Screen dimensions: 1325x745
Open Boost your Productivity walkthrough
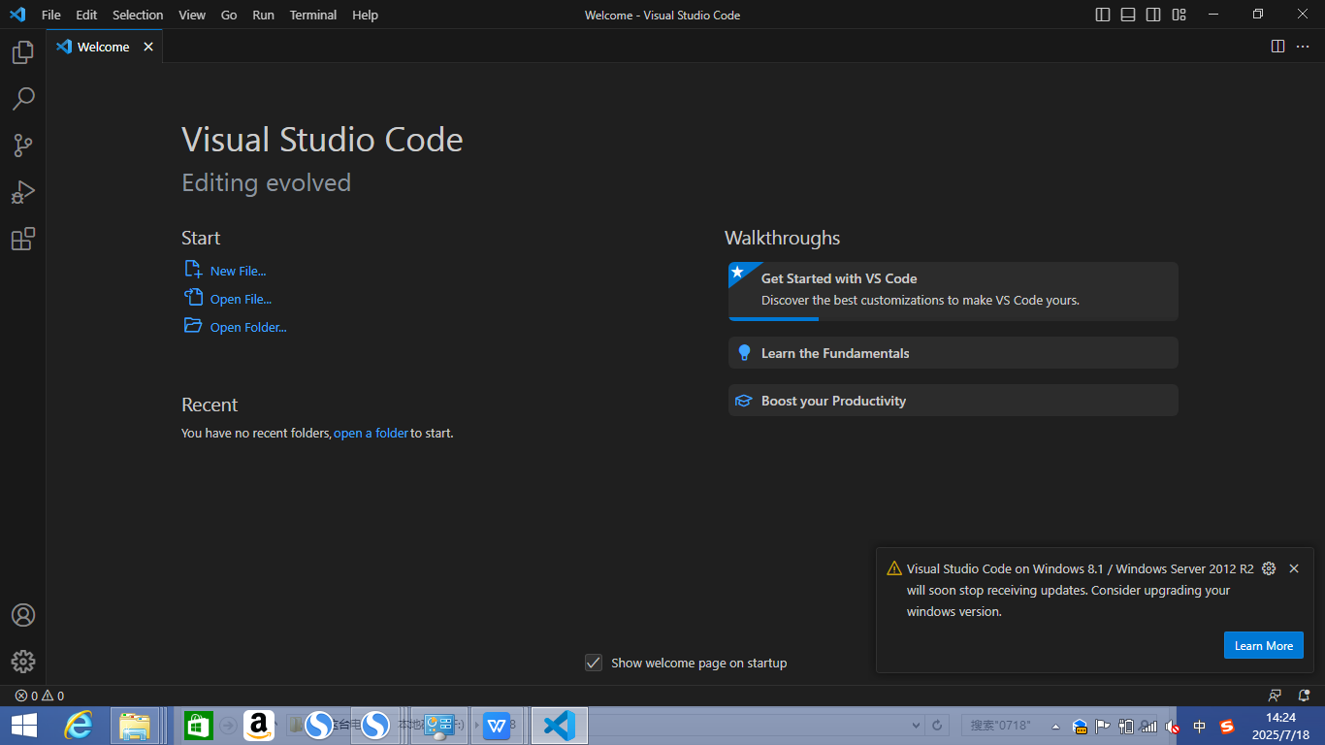click(953, 401)
